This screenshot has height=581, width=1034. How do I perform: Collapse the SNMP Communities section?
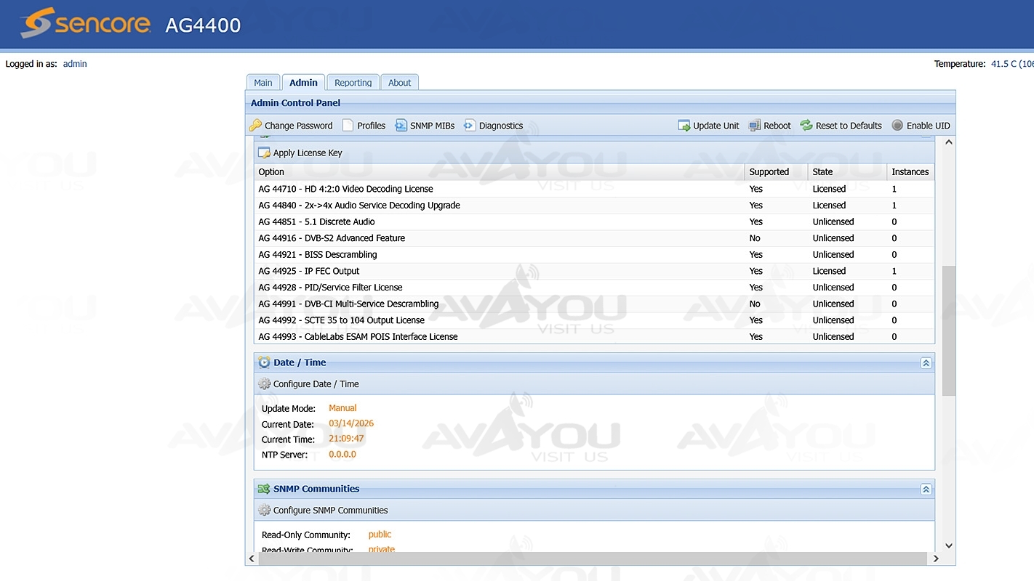(x=926, y=489)
